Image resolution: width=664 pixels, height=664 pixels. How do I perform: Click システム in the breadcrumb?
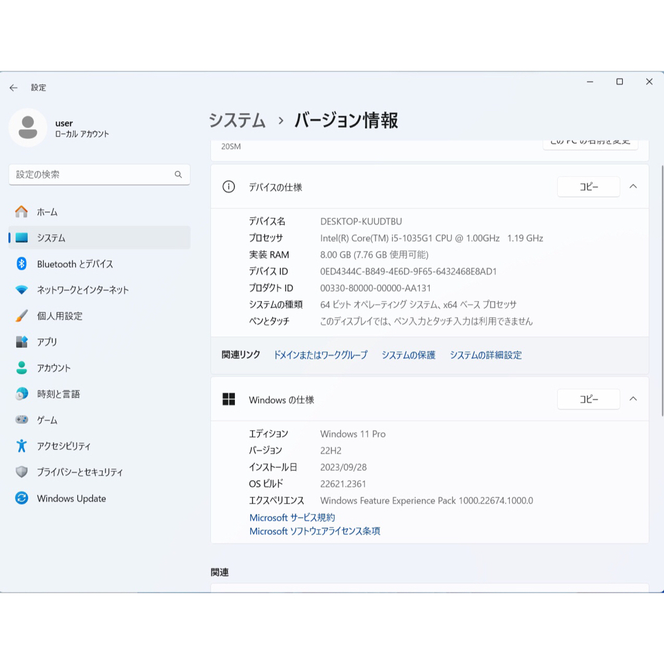coord(237,121)
